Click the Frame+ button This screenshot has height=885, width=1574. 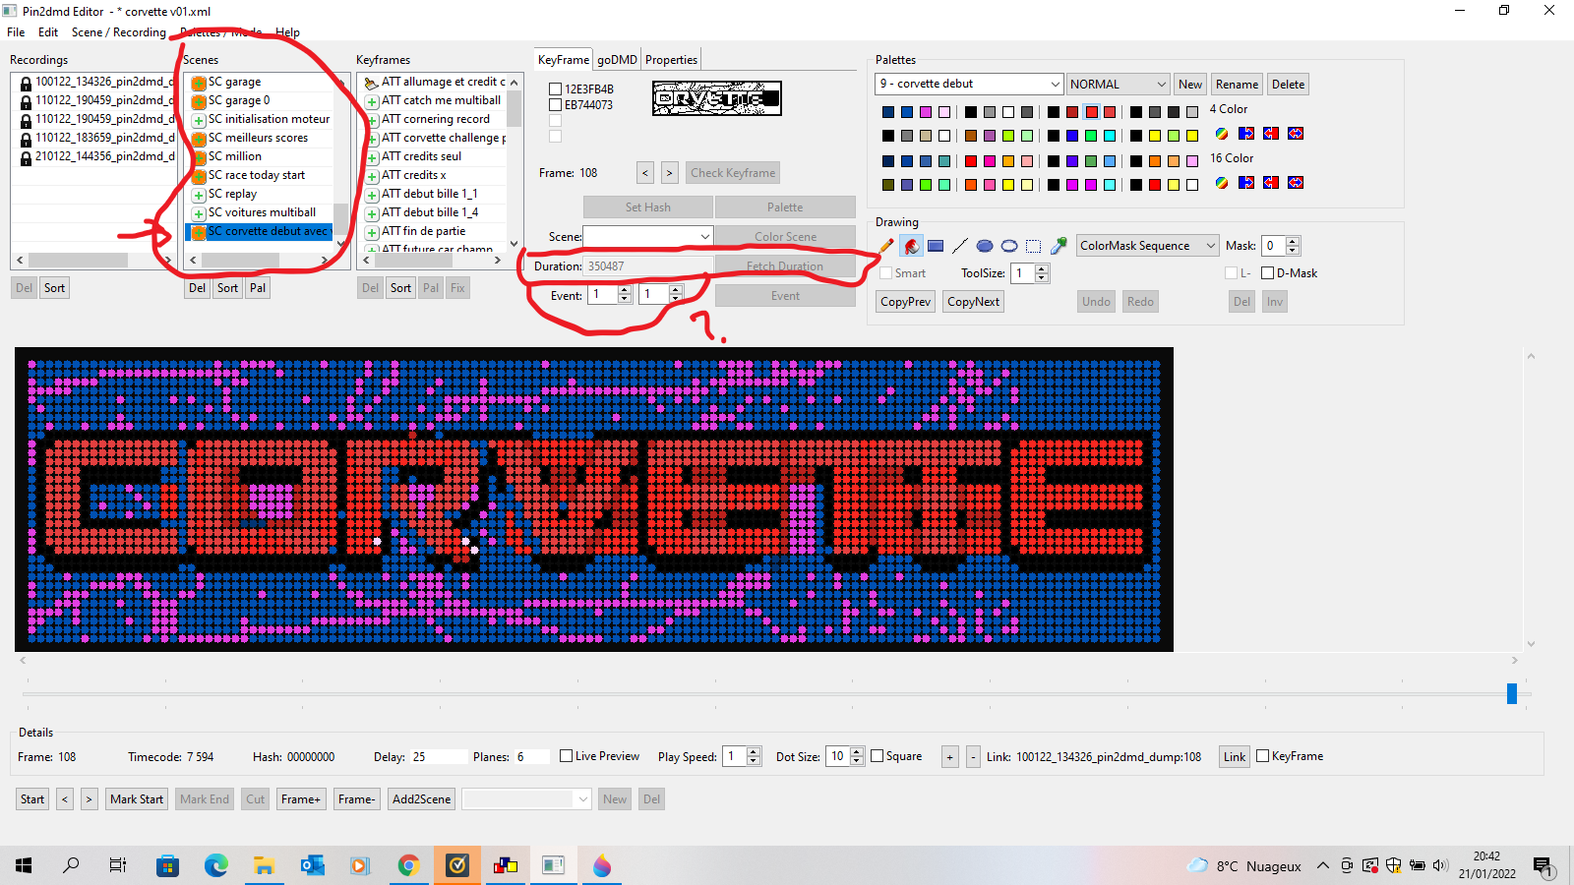(x=300, y=799)
